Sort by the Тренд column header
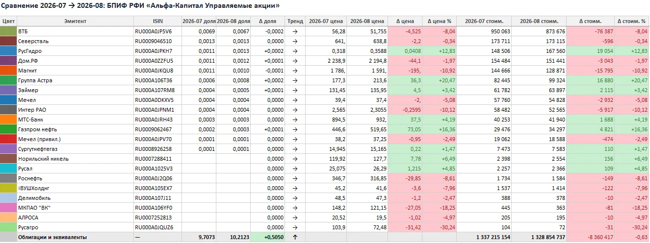Screen dimensions: 650x243 [x=295, y=21]
